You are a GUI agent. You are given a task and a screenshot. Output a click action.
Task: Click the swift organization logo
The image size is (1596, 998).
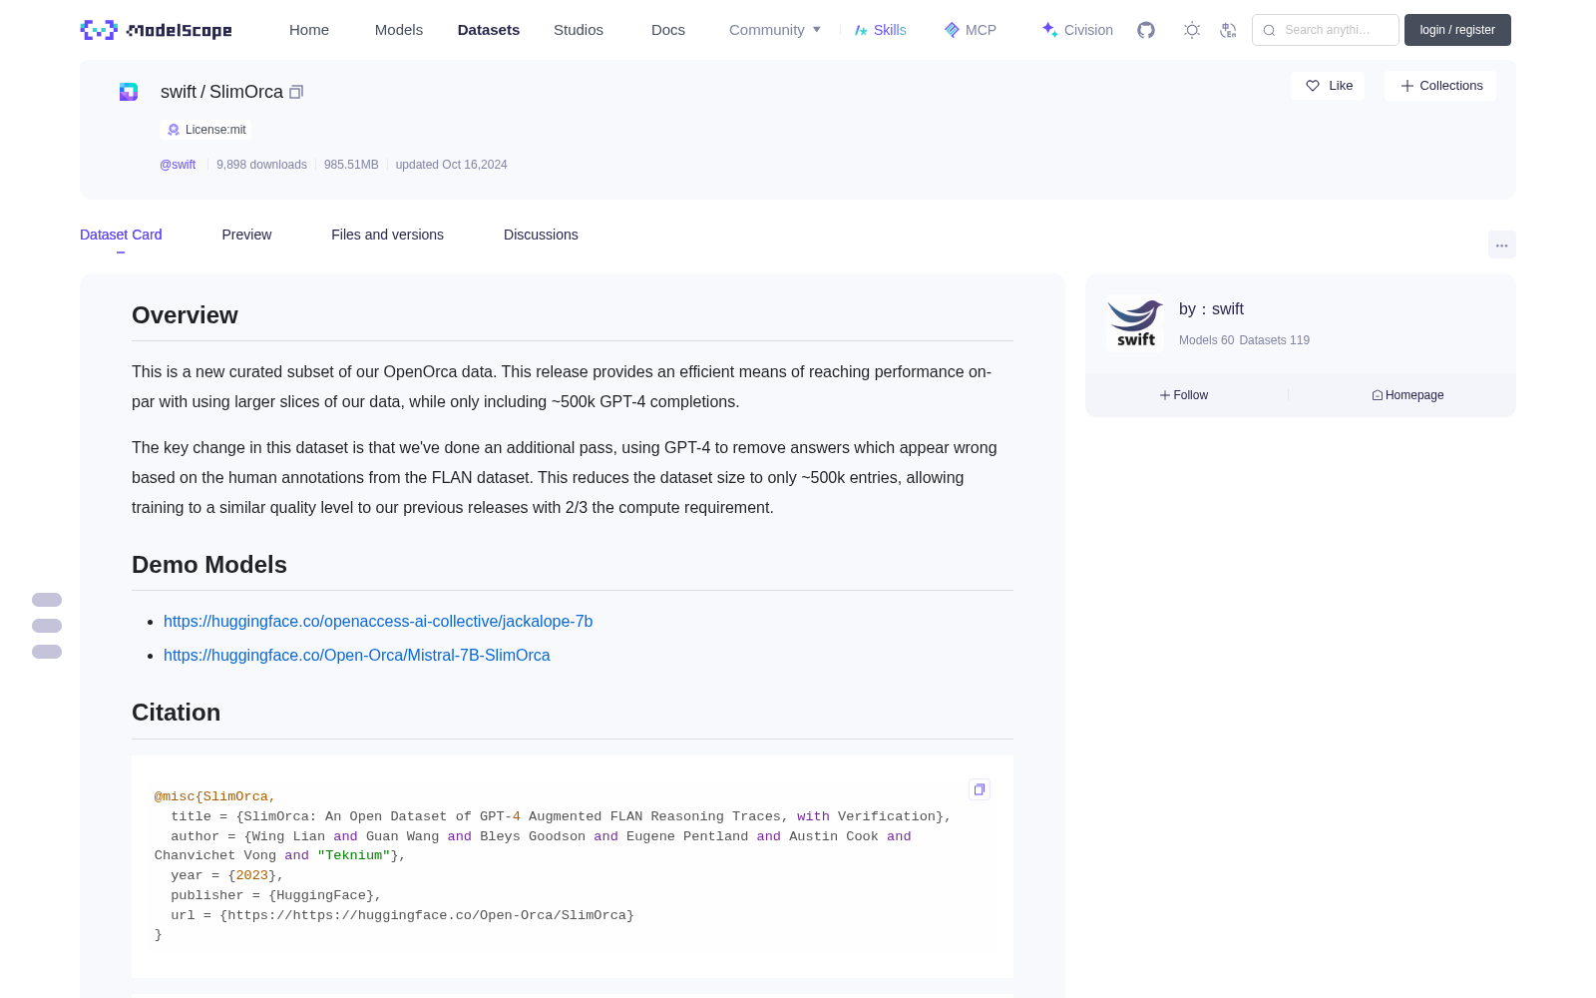[1135, 323]
